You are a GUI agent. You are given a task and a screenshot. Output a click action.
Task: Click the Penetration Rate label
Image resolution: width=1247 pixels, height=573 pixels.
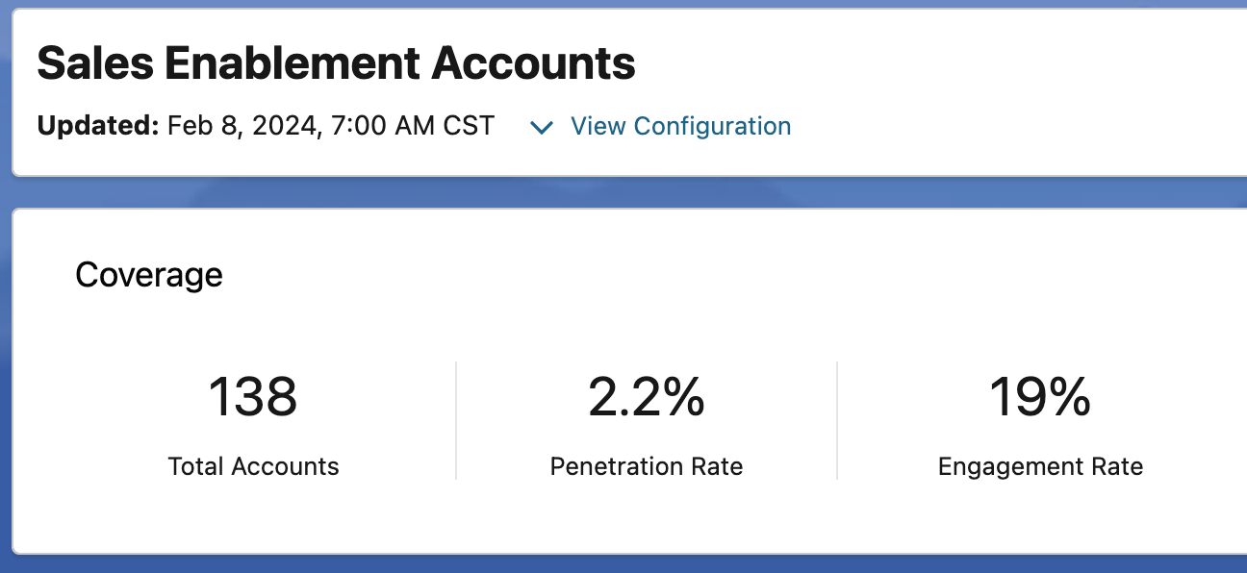click(x=647, y=467)
